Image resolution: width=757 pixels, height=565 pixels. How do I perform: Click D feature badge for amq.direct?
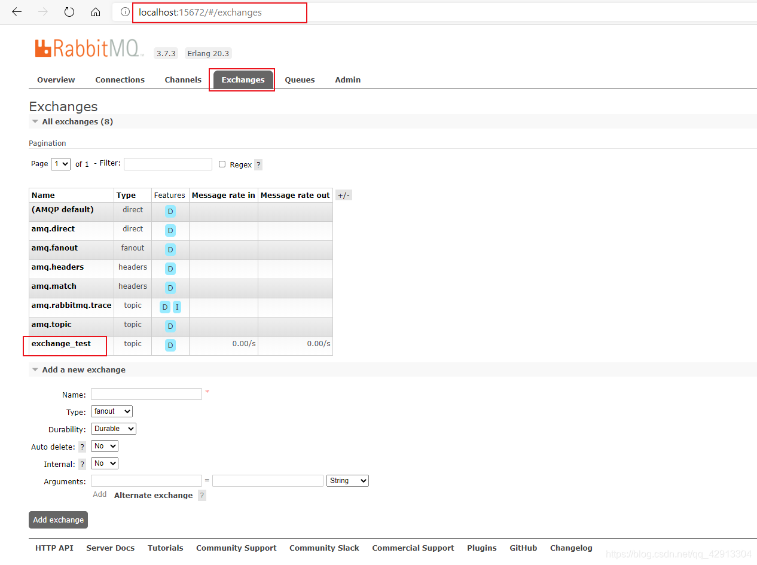tap(170, 231)
